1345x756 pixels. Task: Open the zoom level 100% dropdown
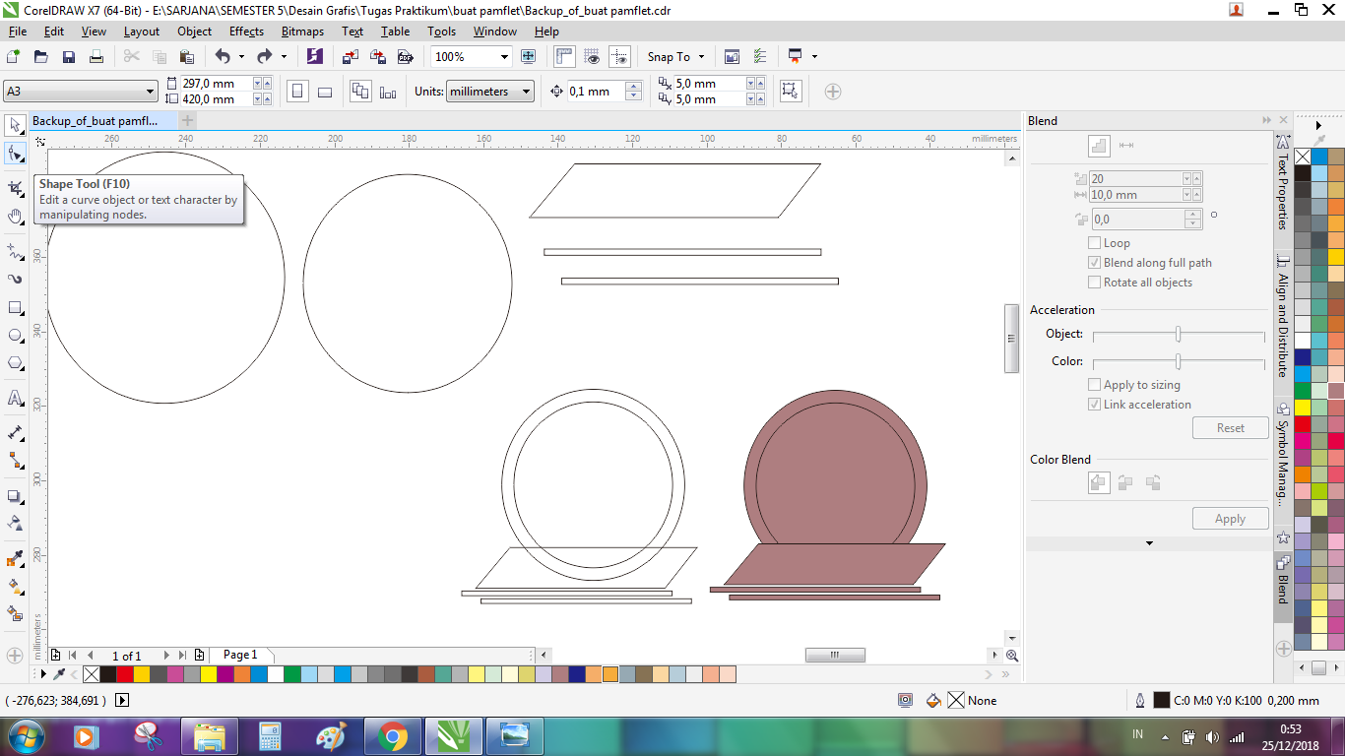[504, 56]
